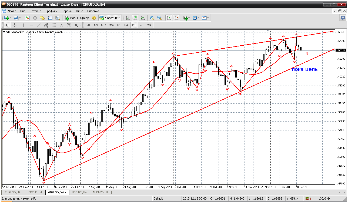Toggle chart auto scroll
The image size is (348, 202).
(x=169, y=18)
